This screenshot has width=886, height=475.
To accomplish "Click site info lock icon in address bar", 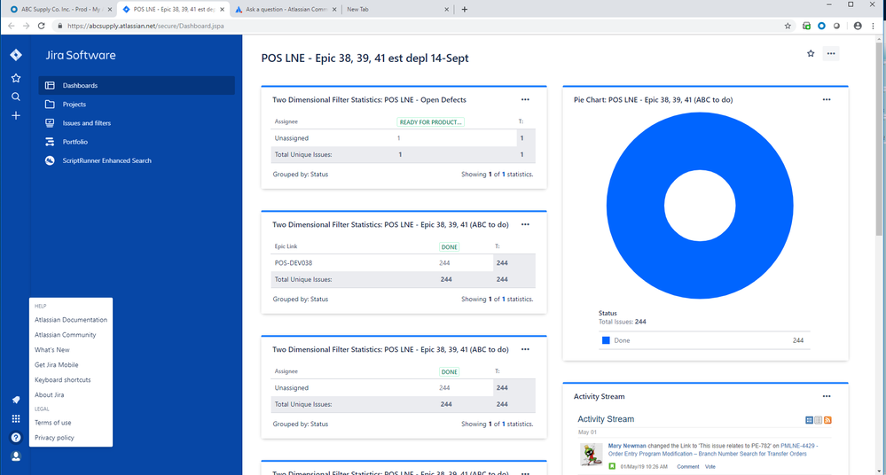I will point(60,26).
